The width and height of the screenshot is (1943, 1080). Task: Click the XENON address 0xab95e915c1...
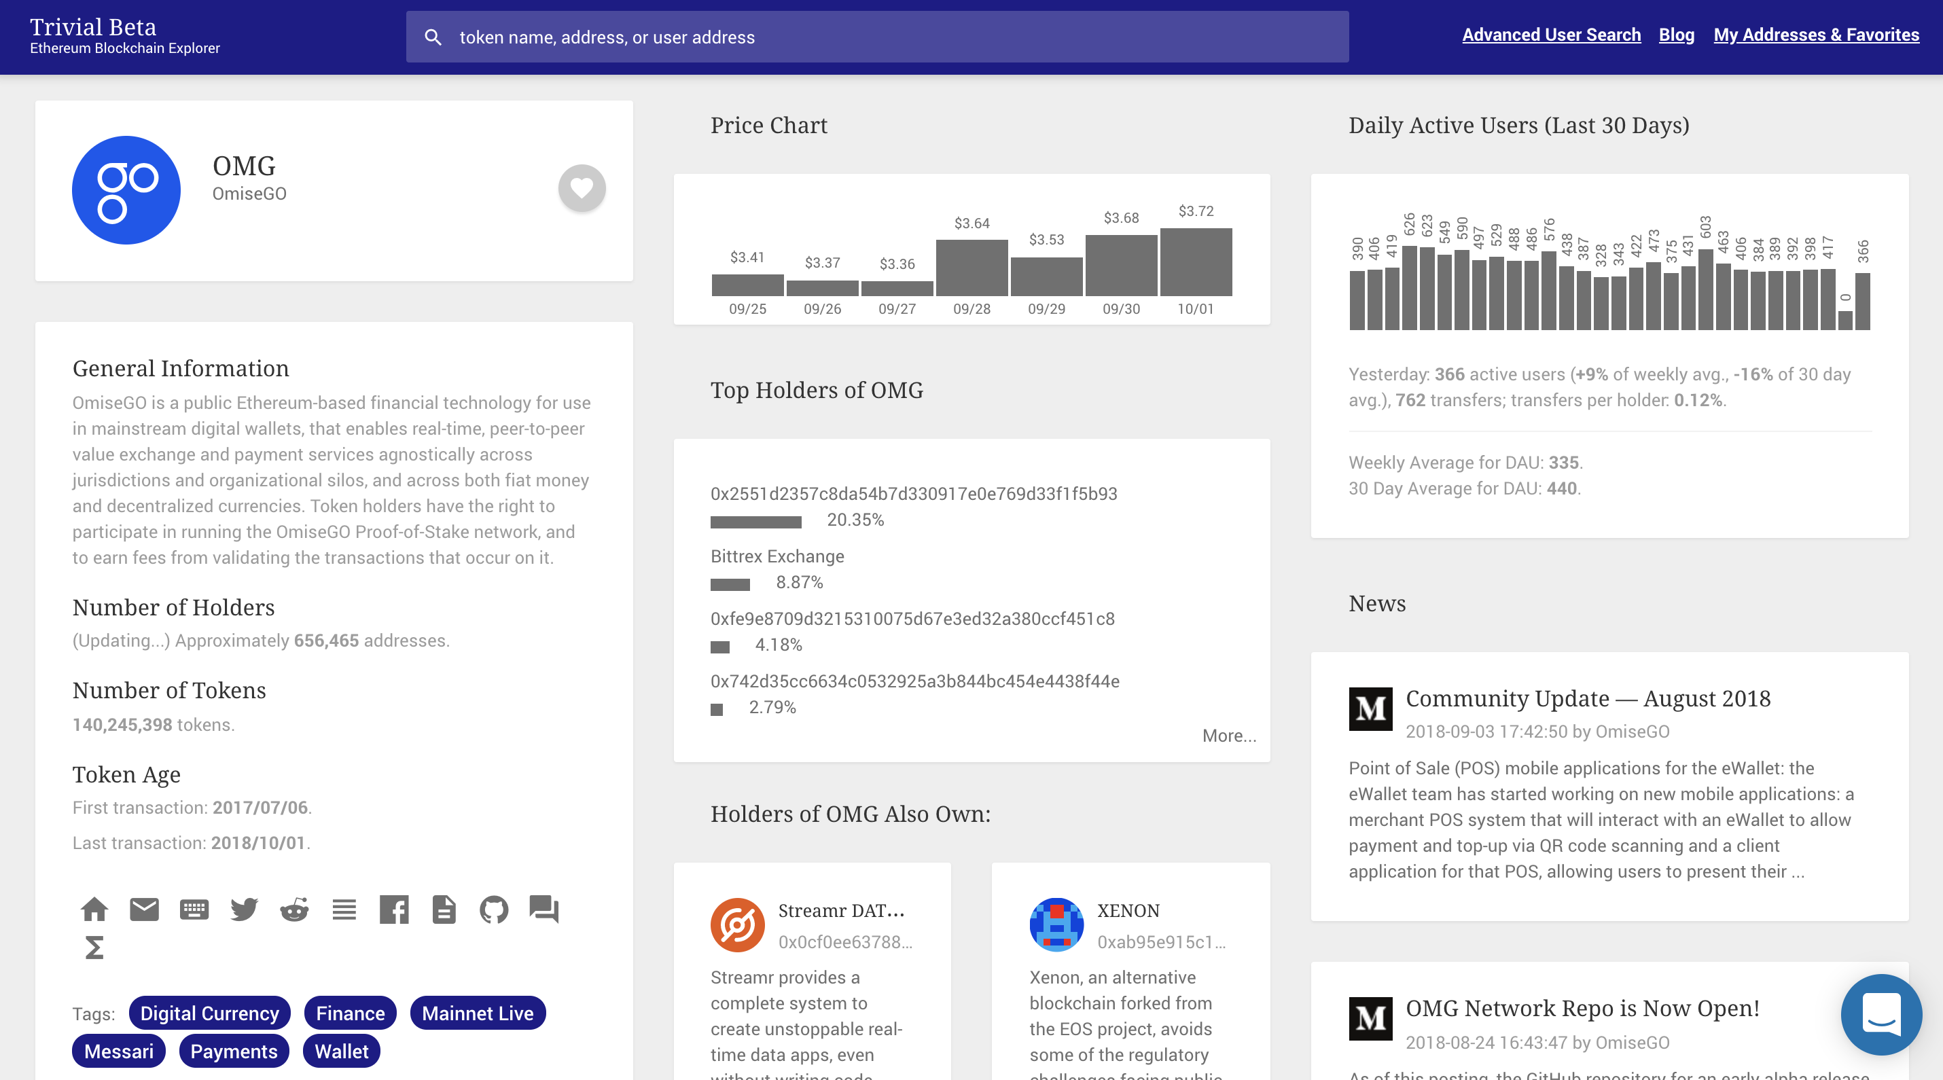(x=1161, y=942)
